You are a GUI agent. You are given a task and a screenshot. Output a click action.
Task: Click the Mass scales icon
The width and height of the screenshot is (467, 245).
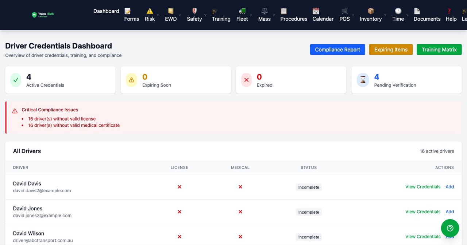coord(265,11)
